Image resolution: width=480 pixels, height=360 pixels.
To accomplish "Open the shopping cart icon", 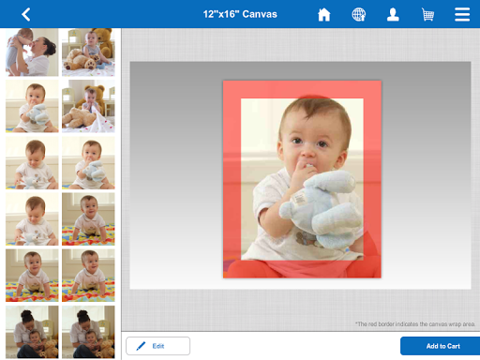I will coord(427,14).
